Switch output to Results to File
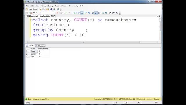 coord(99,13)
